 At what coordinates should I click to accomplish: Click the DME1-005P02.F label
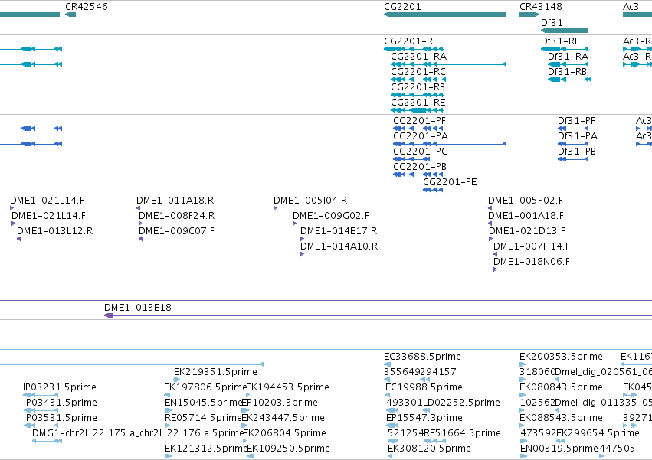tap(526, 201)
